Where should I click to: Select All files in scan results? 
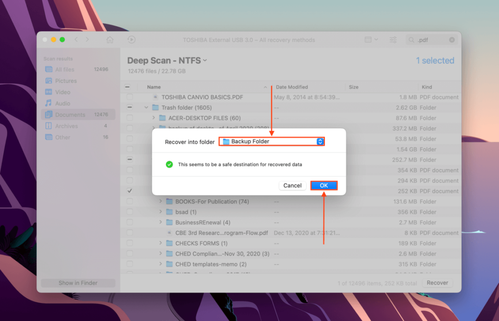64,69
